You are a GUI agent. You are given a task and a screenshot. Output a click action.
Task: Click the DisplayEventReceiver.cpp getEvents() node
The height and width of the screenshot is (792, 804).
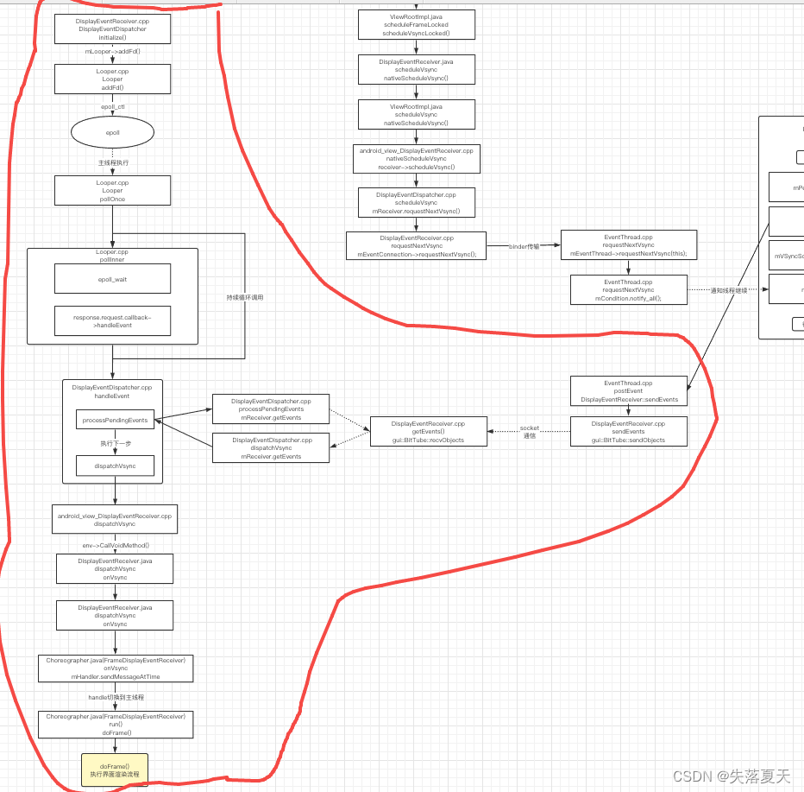point(429,431)
